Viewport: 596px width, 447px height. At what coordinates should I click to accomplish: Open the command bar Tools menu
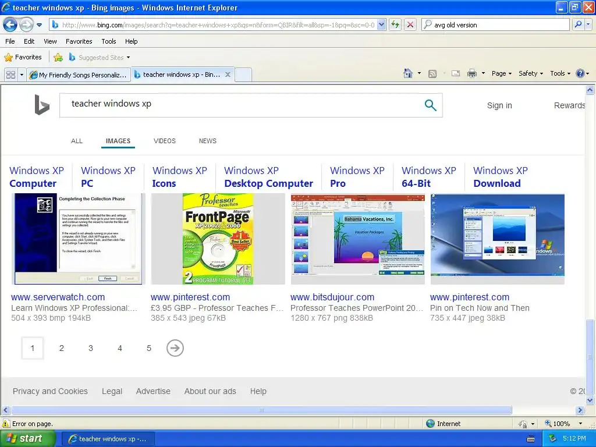pos(560,73)
